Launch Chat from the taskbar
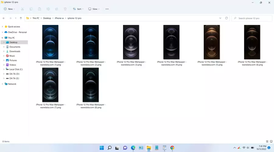 pos(125,148)
